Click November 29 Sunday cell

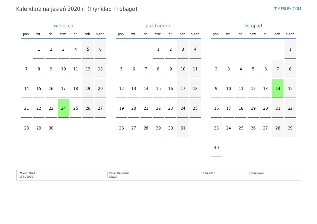290,128
